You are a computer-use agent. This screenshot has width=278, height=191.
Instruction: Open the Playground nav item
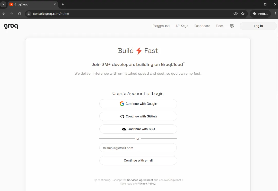161,26
